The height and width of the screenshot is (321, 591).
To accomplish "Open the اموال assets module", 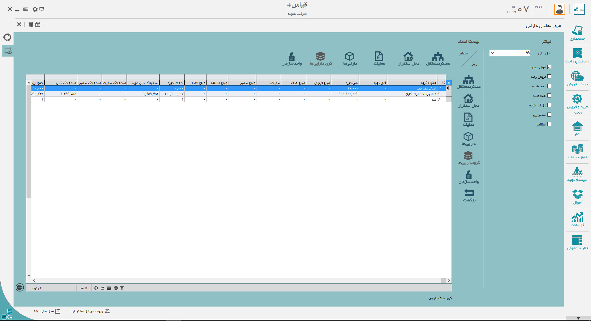I will coord(577,197).
